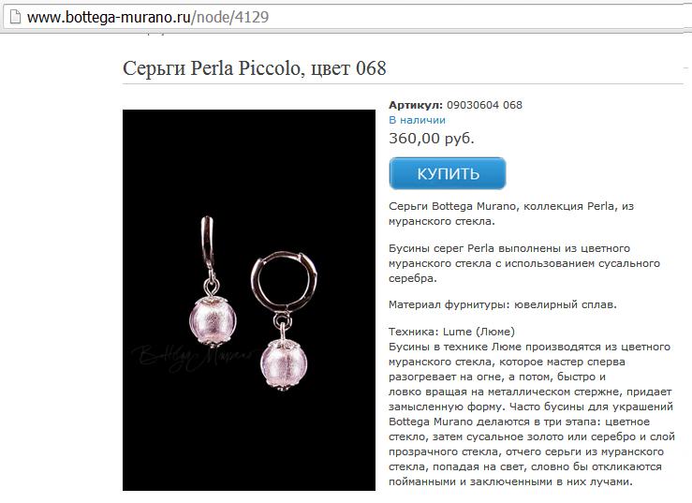Click the 'Материал фурнитуры: ювелирный сплав' line
Image resolution: width=692 pixels, height=503 pixels.
pos(503,304)
